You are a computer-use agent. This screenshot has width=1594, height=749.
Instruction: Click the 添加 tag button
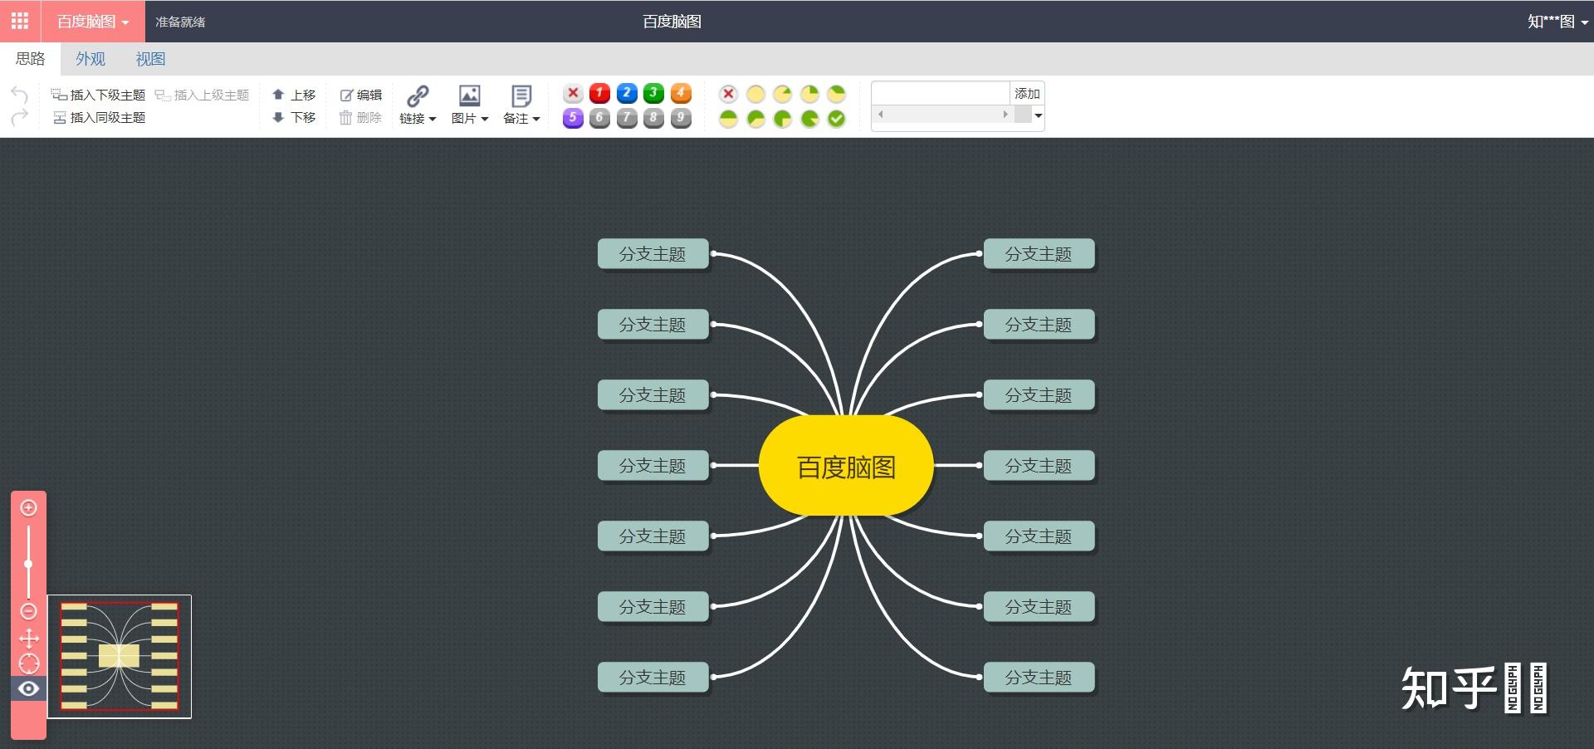click(x=1027, y=93)
